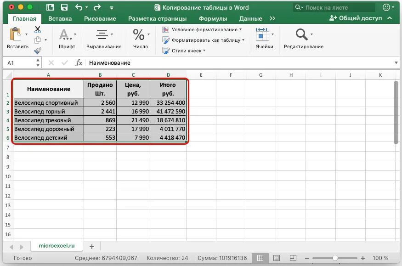Click the formula bar text Наименование

pyautogui.click(x=110, y=63)
